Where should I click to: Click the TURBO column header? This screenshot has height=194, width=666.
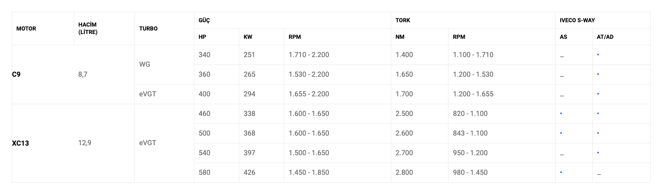coord(148,29)
